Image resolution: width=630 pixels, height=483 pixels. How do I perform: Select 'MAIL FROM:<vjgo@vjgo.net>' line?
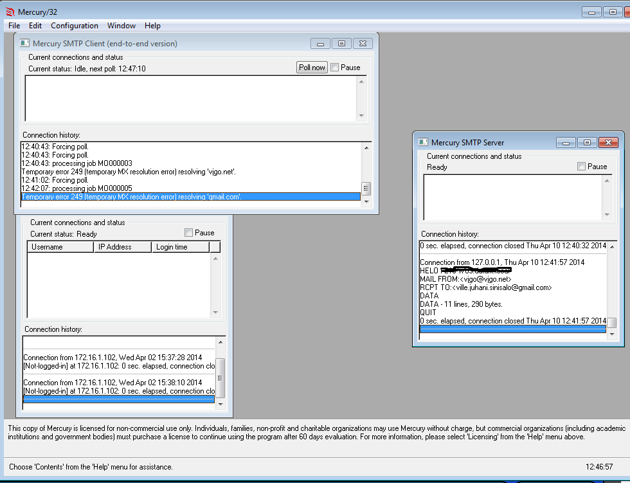click(x=513, y=279)
